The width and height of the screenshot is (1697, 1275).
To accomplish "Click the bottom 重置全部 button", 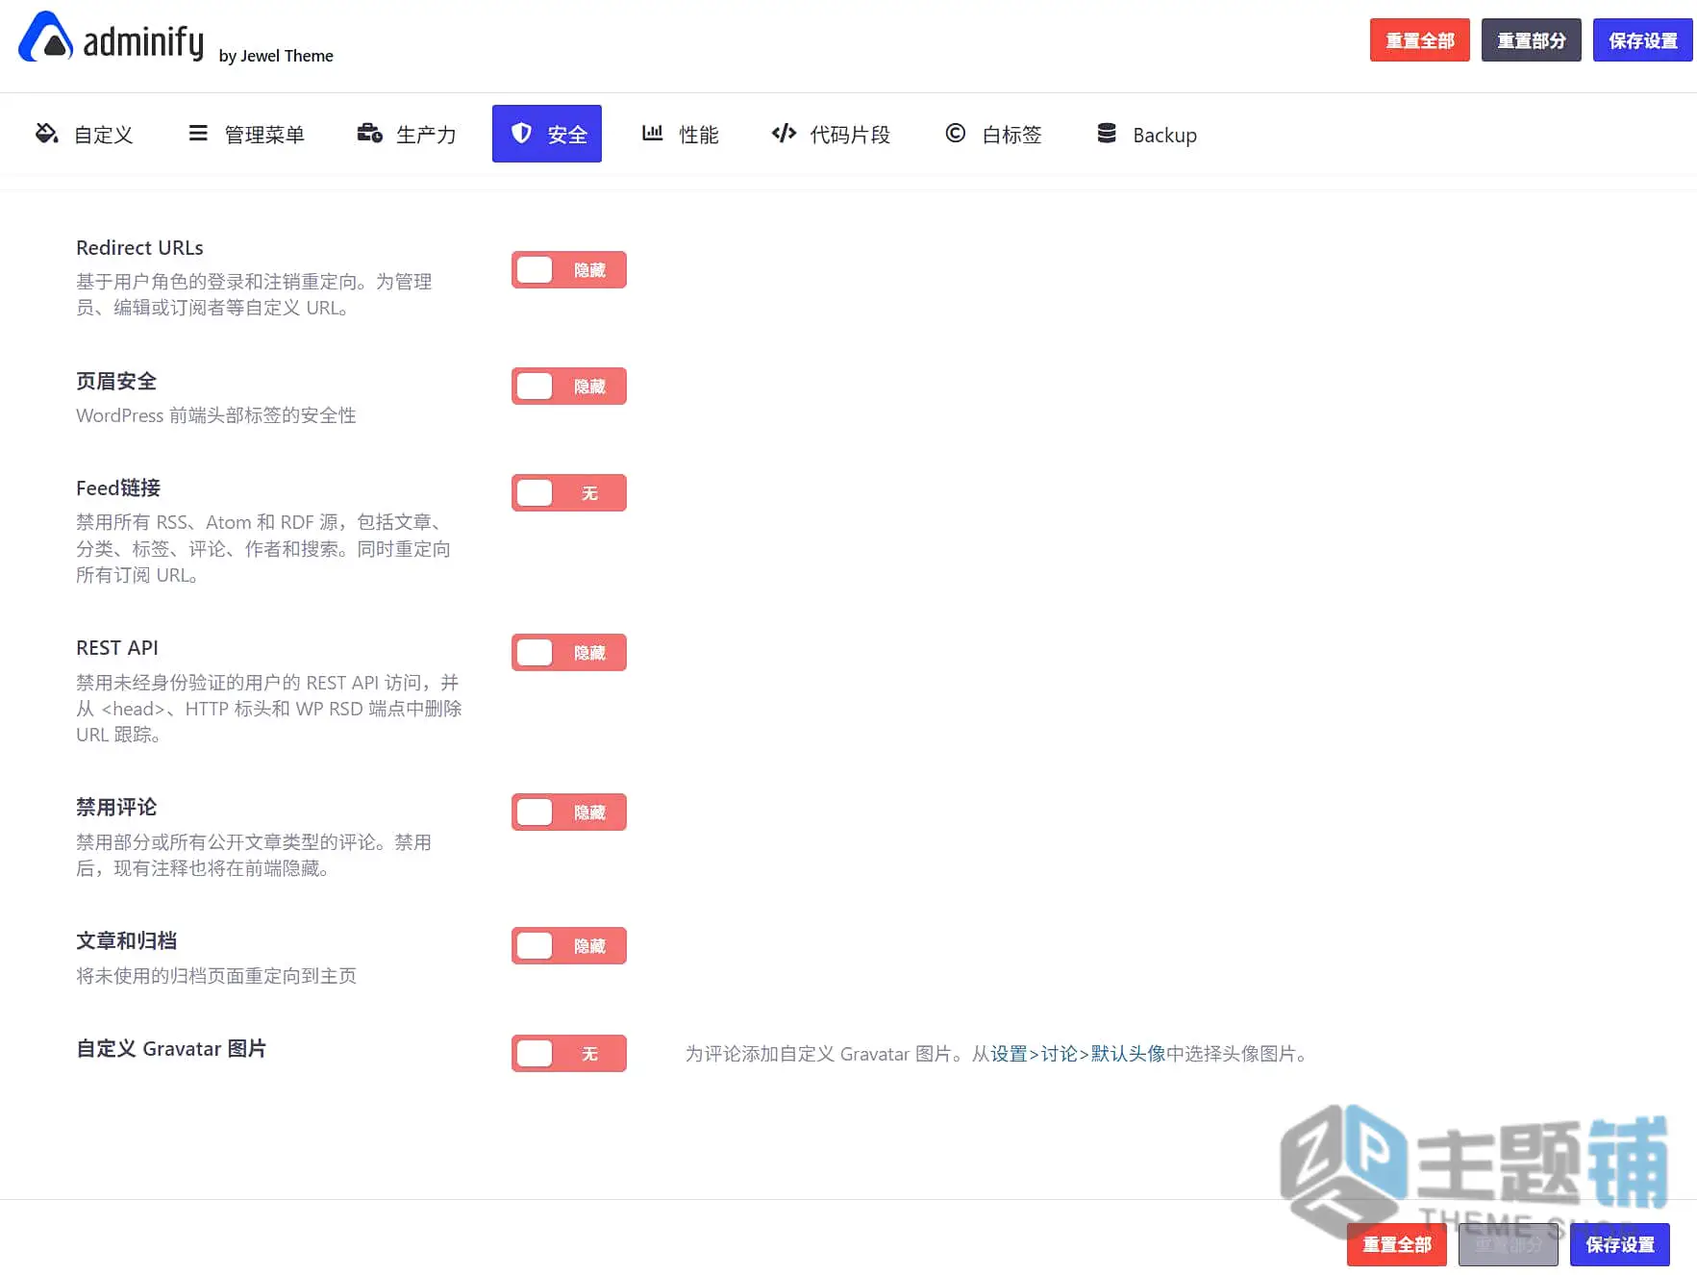I will pos(1396,1244).
